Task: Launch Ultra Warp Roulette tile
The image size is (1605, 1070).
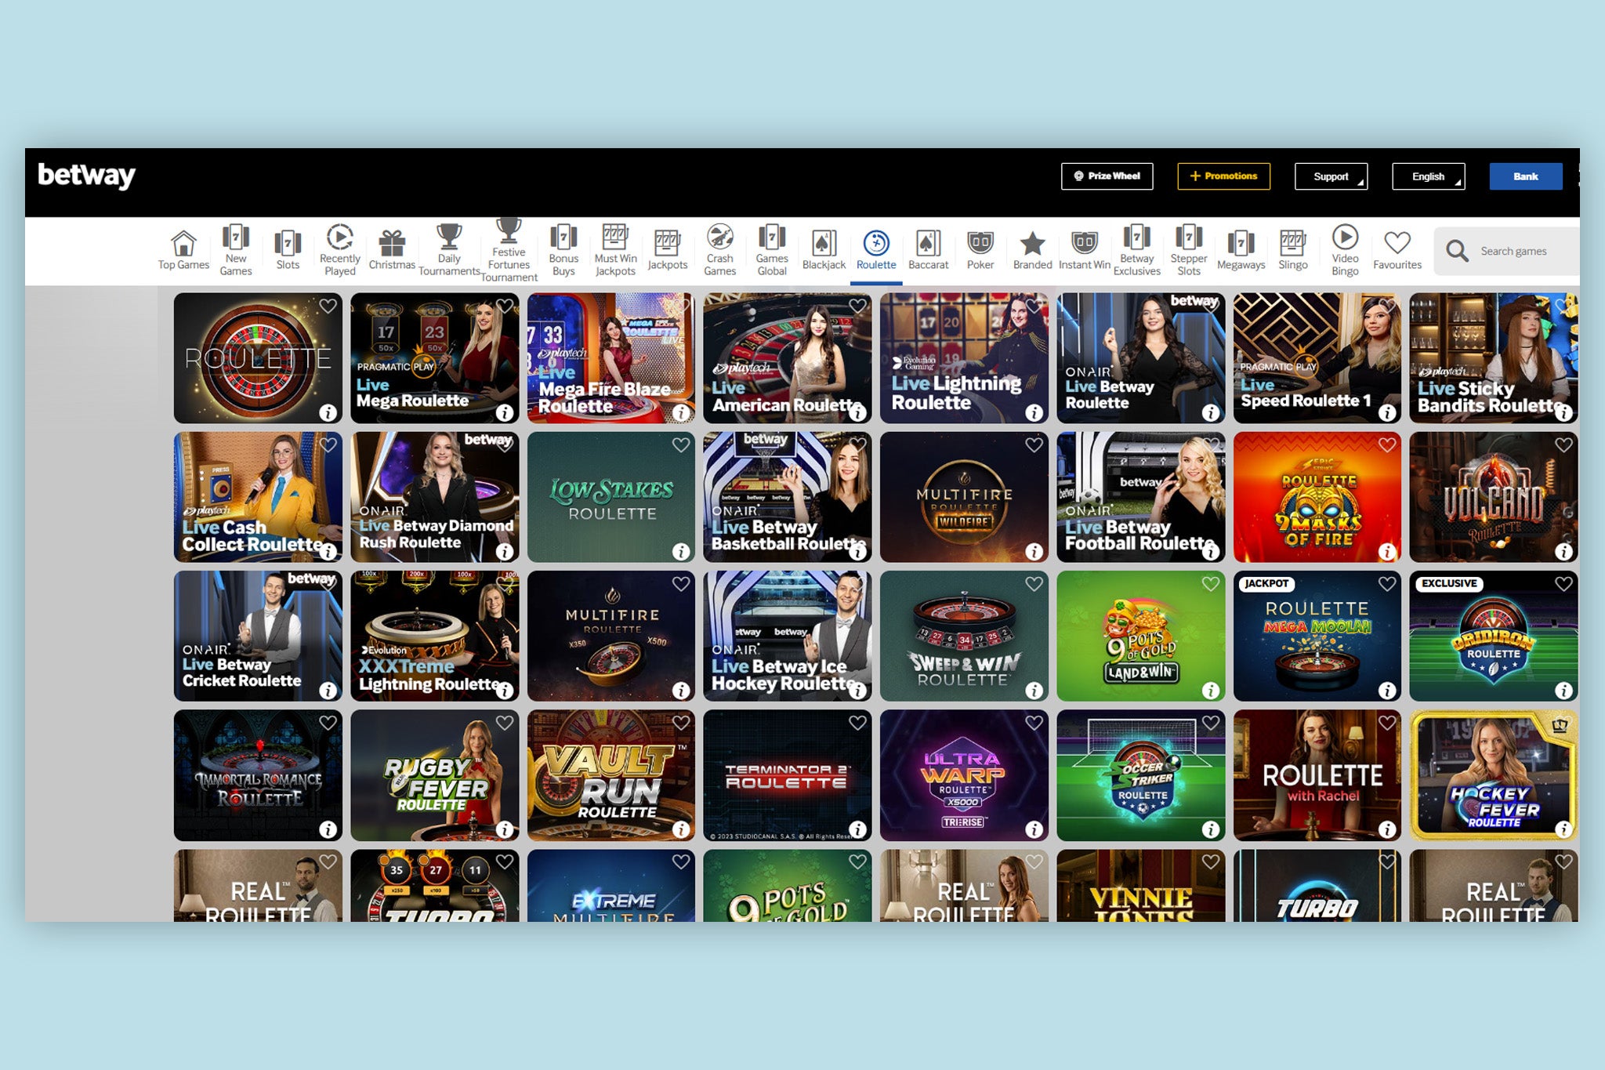Action: coord(964,775)
